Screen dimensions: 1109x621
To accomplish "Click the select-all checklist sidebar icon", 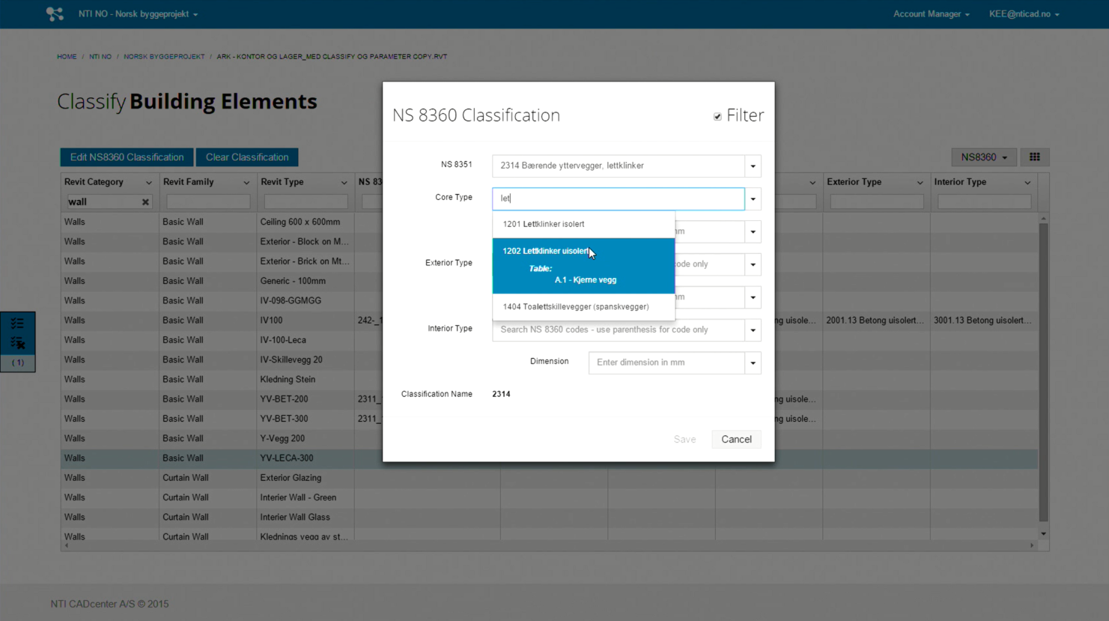I will (17, 324).
